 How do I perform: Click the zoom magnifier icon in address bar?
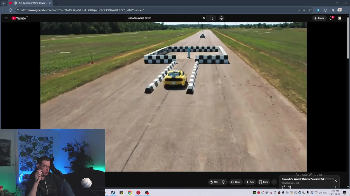pyautogui.click(x=304, y=10)
